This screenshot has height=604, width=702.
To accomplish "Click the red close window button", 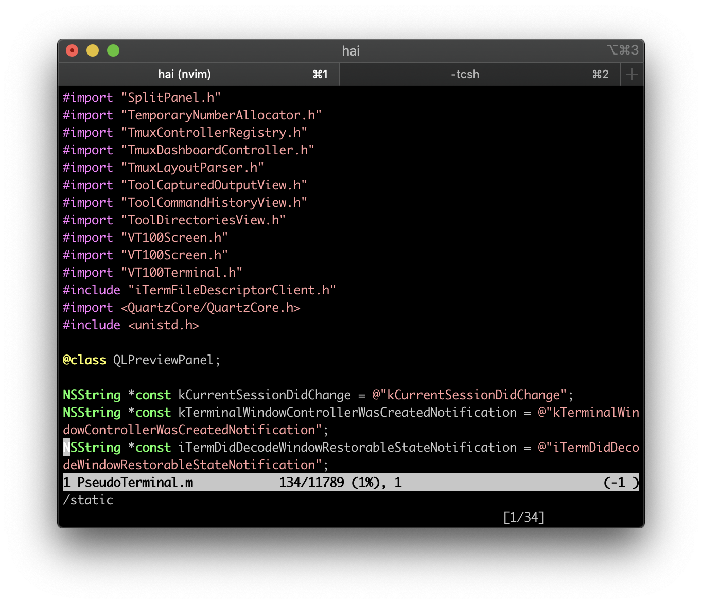I will [x=72, y=50].
